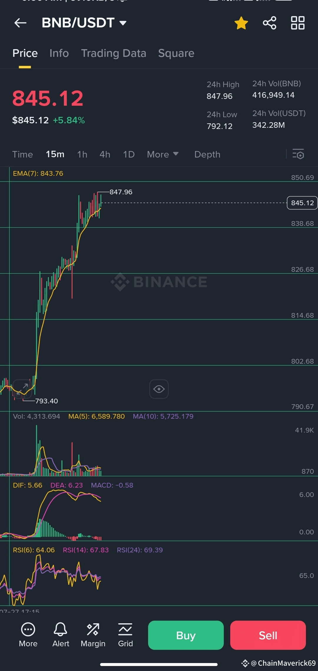Tap the large red 845.12 price
318x671 pixels.
[48, 98]
